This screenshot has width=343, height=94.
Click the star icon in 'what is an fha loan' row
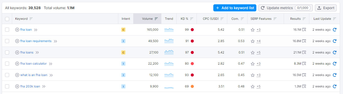(x=253, y=75)
